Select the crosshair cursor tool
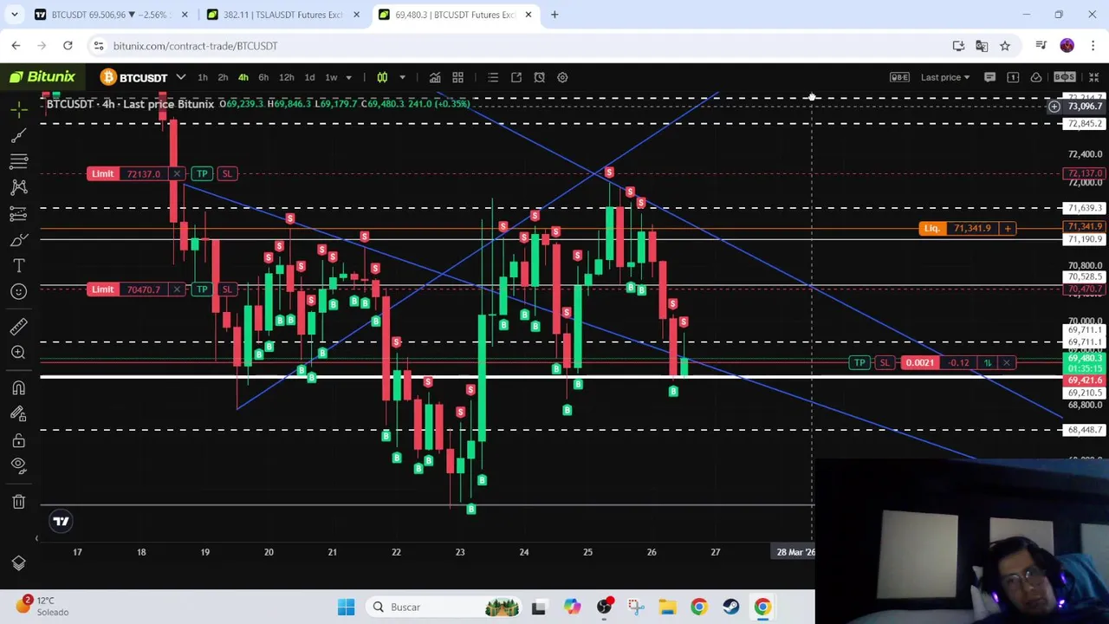 [x=19, y=109]
